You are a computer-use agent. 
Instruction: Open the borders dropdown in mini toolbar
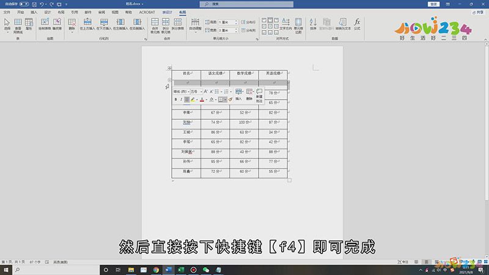coord(225,100)
